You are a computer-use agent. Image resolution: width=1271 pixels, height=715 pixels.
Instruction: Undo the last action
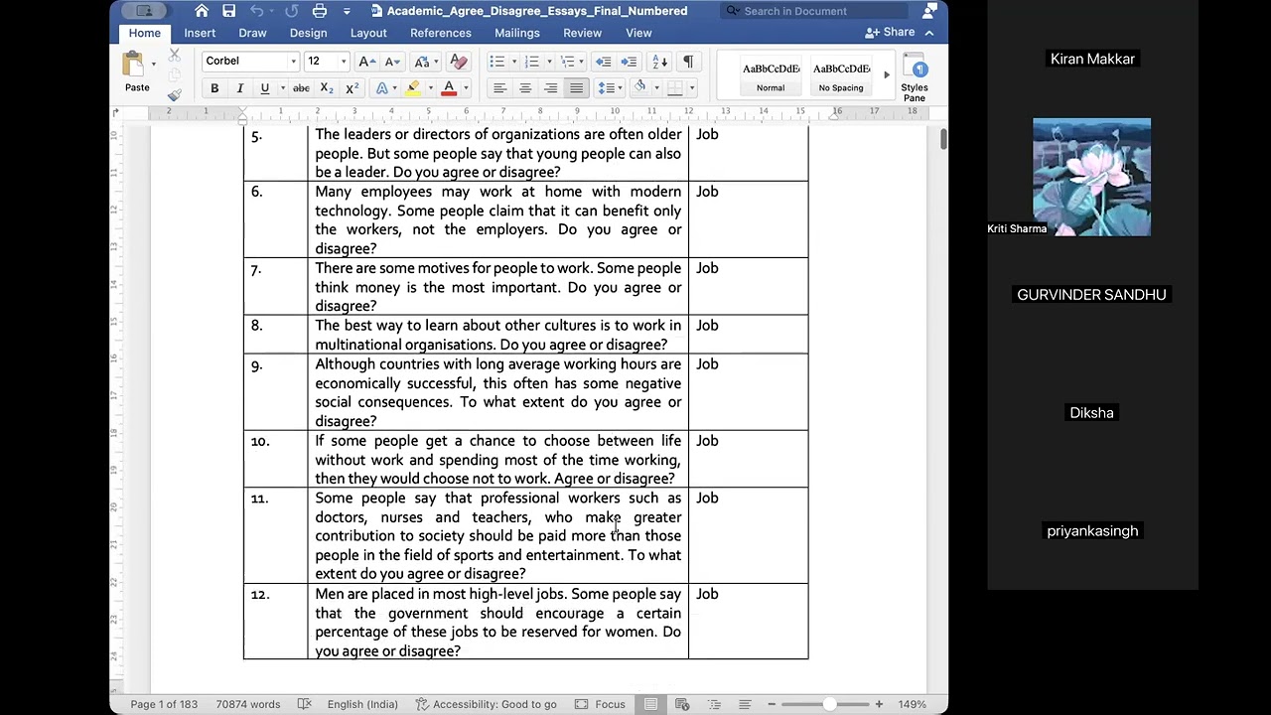[x=257, y=11]
